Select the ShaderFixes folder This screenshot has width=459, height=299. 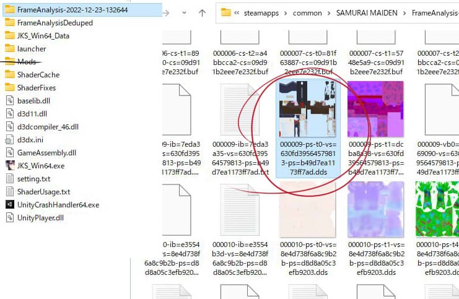click(x=30, y=87)
